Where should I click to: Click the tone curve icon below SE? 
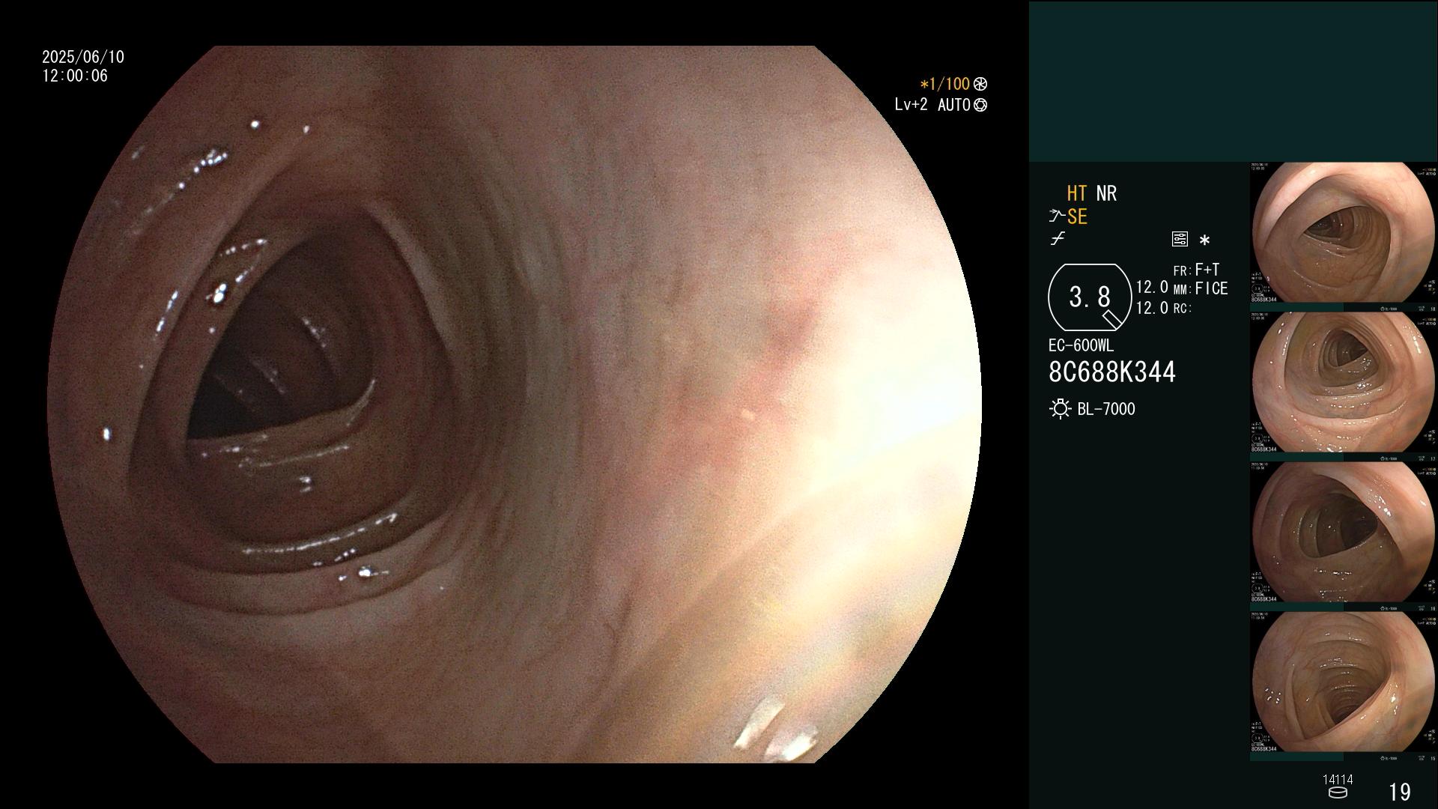click(x=1058, y=239)
